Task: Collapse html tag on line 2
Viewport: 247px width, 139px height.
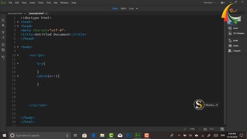Action: (18, 22)
